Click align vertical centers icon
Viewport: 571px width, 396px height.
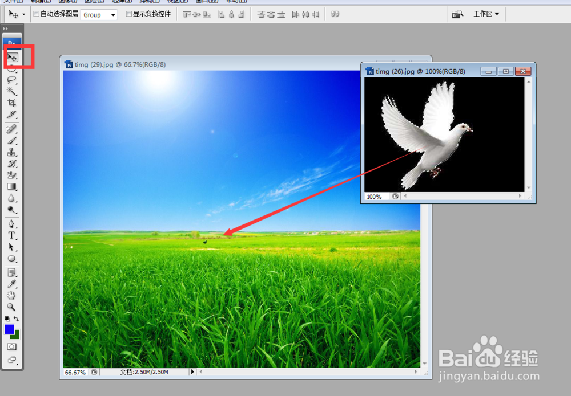tap(196, 14)
